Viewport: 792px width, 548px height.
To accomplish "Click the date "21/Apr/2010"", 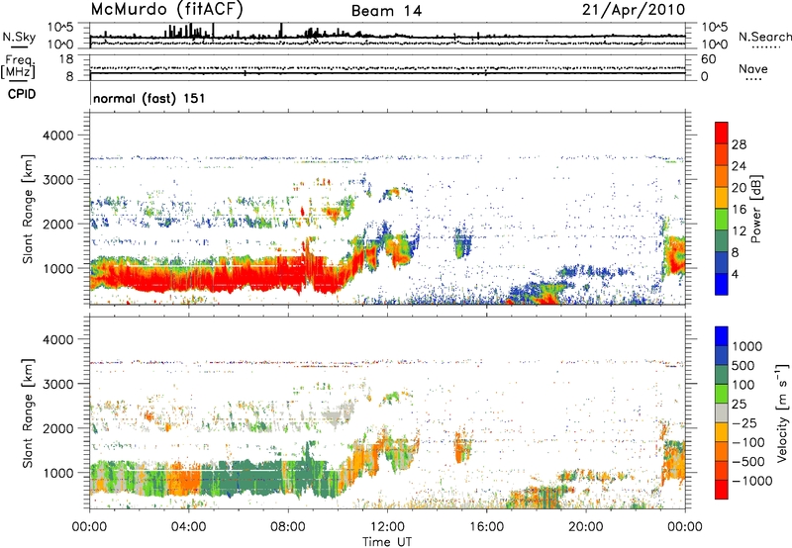I will [x=634, y=10].
